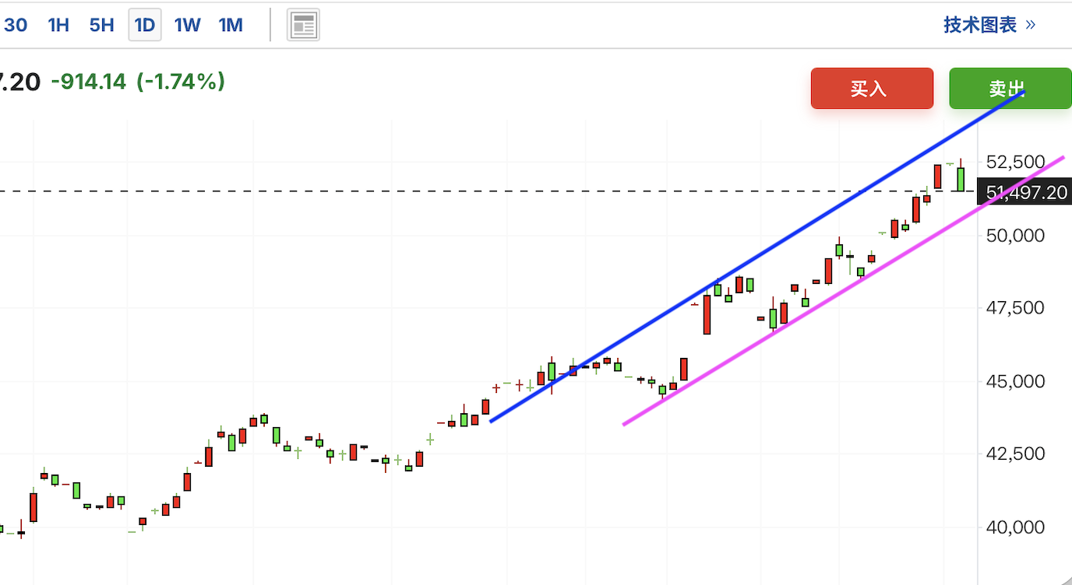Click the 40,000 price axis label
The height and width of the screenshot is (585, 1072).
click(1015, 527)
